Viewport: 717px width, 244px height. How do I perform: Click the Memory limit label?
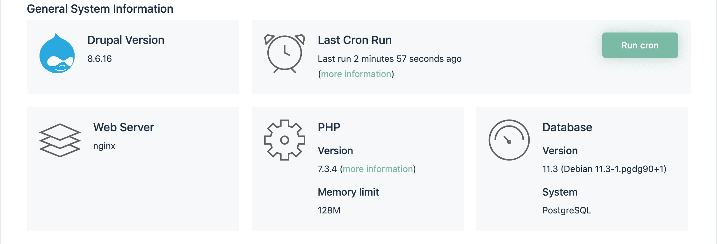tap(348, 192)
